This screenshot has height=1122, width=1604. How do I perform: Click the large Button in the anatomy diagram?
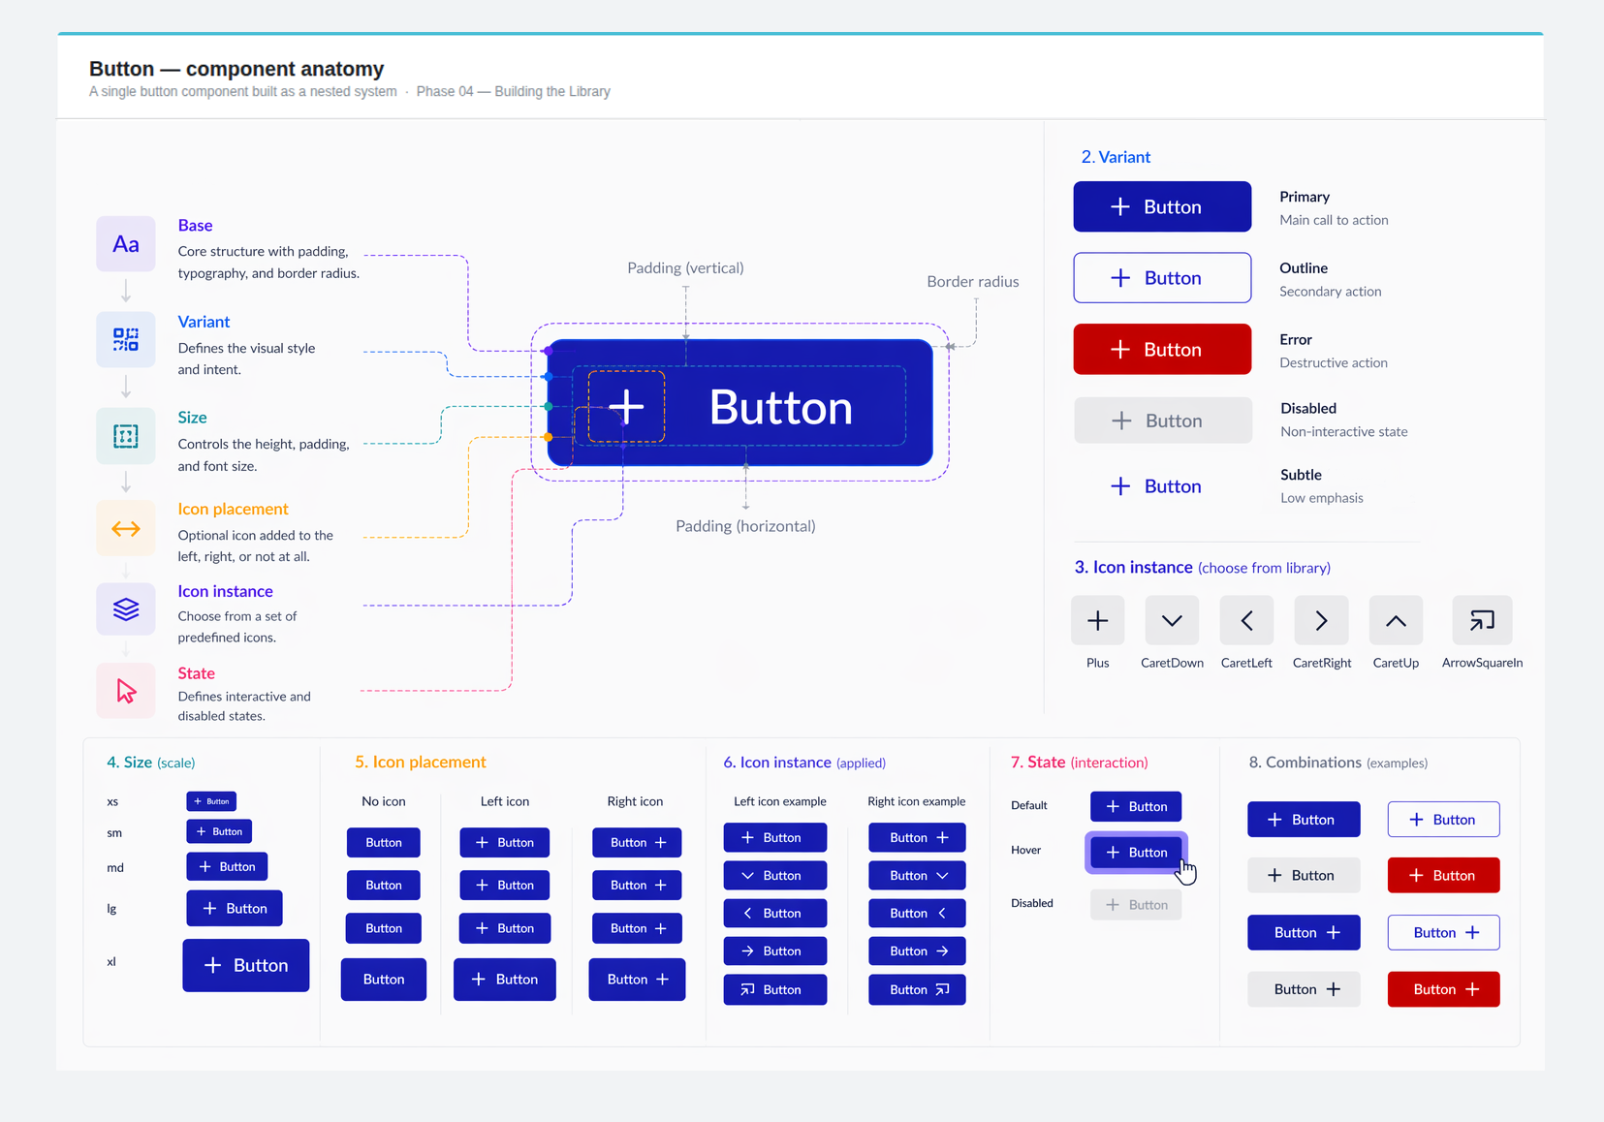tap(739, 404)
